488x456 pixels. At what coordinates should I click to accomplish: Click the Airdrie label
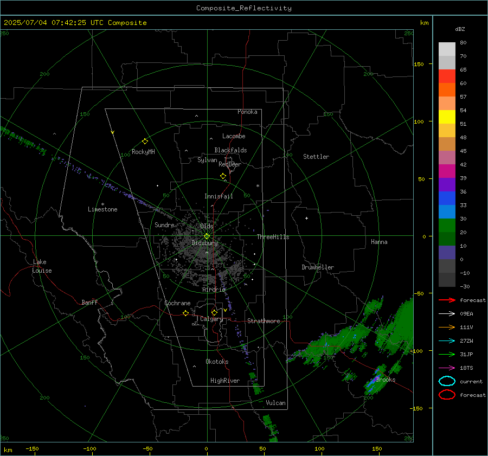pos(214,290)
